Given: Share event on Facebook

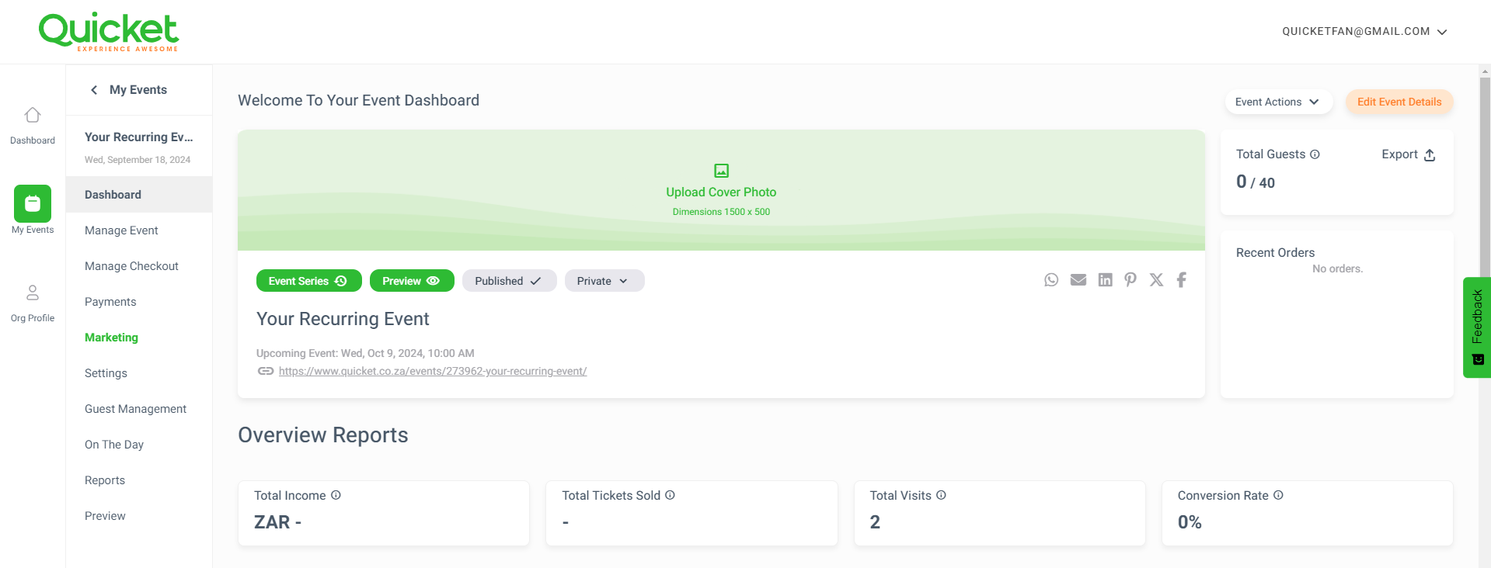Looking at the screenshot, I should click(x=1181, y=280).
